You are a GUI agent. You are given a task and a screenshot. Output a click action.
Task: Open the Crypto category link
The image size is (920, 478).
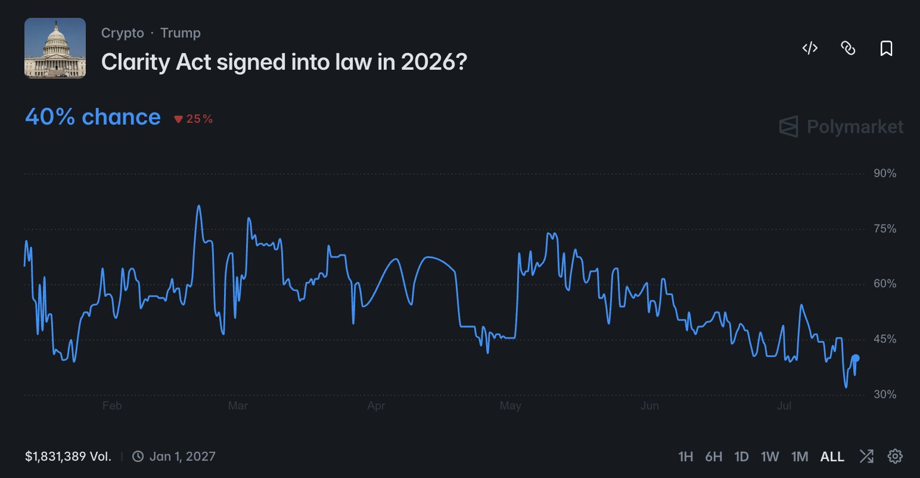click(123, 33)
